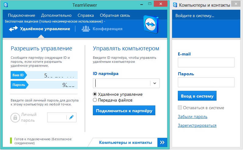Click the Подключиться к партнёру button
The image size is (243, 150).
point(124,110)
